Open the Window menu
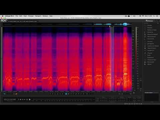 (x=45, y=16)
